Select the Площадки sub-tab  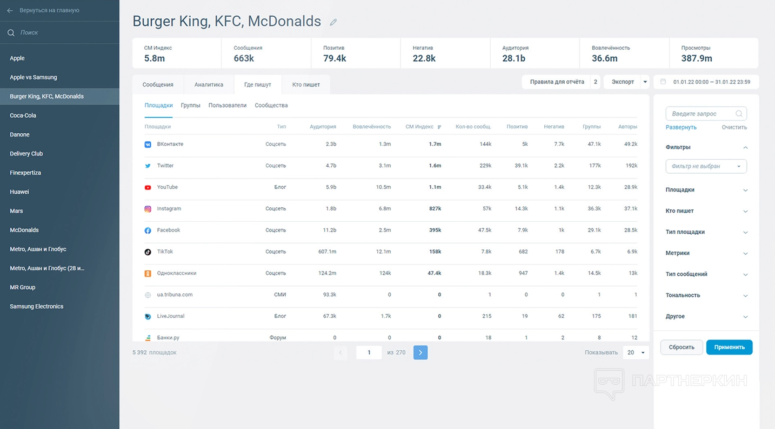(158, 106)
